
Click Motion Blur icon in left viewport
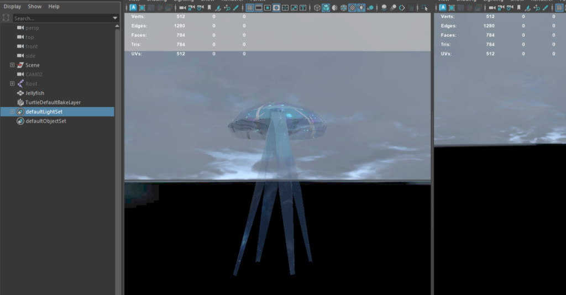pos(393,8)
